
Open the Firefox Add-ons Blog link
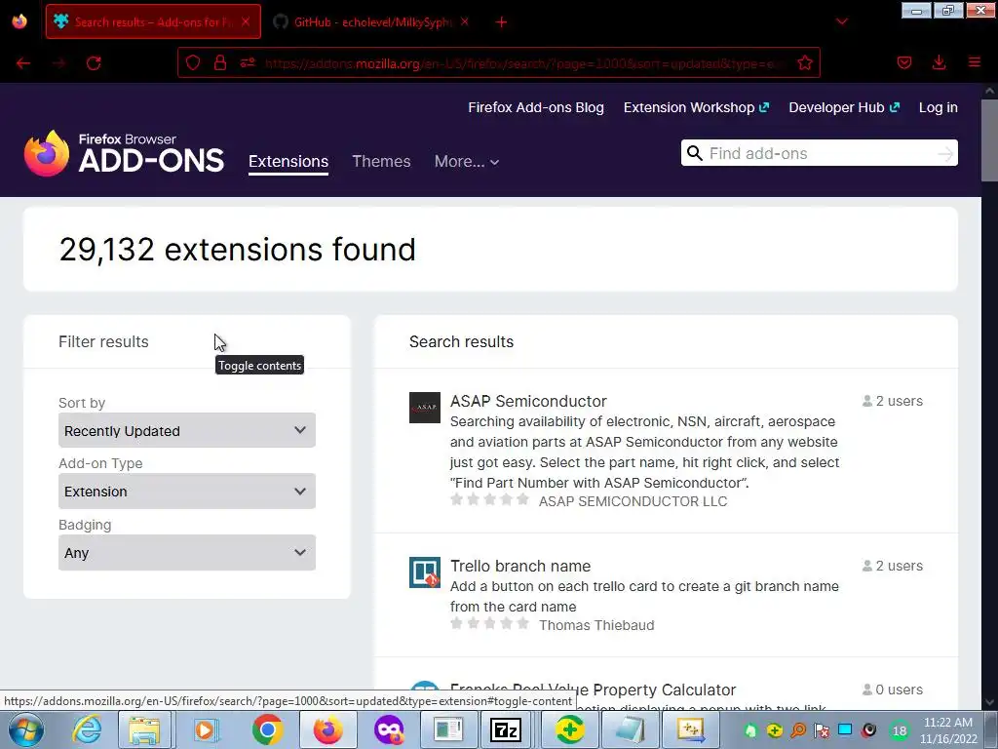[536, 107]
